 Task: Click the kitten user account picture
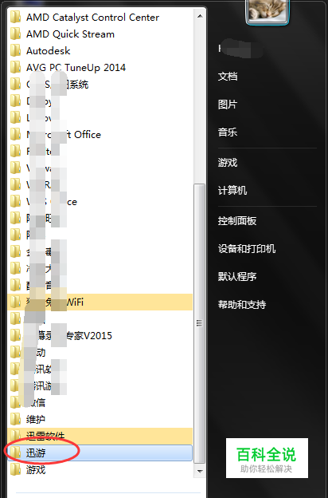(x=267, y=11)
